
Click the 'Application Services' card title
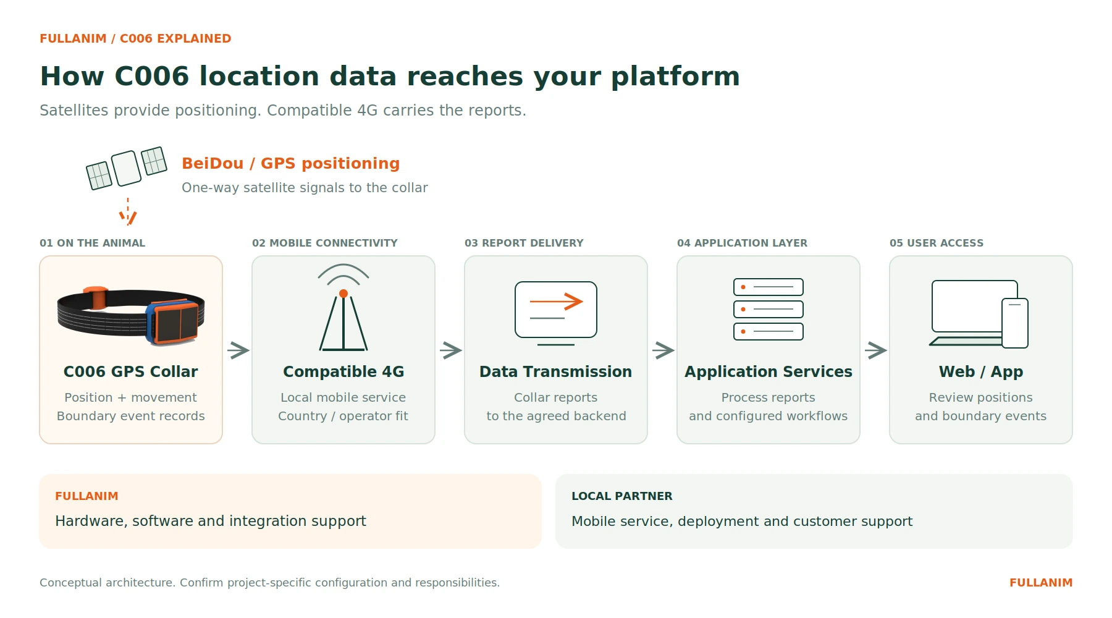point(769,371)
